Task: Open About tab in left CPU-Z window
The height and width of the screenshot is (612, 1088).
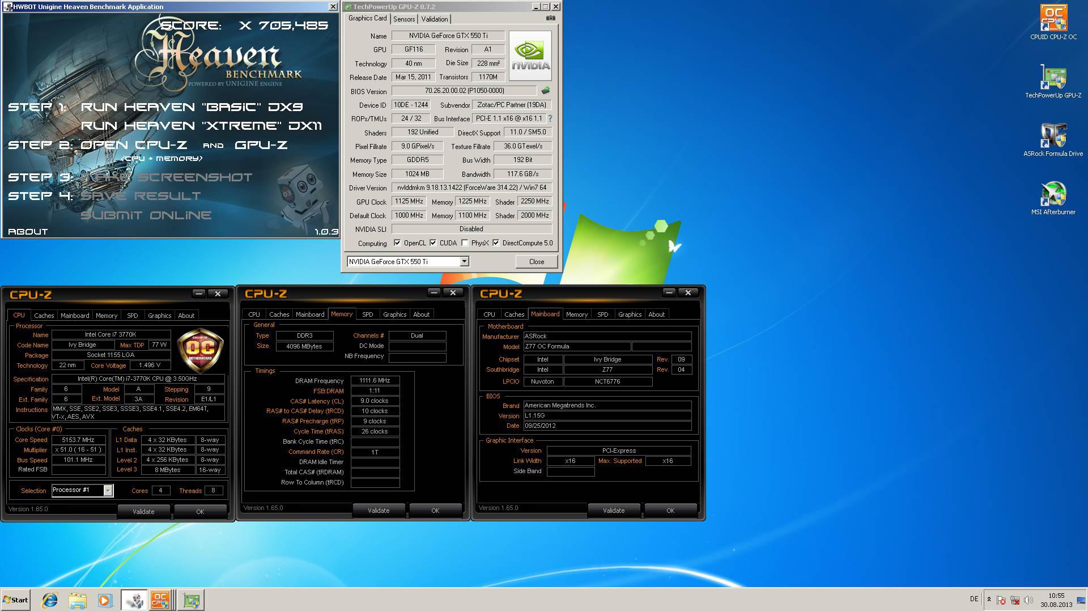Action: [x=186, y=316]
